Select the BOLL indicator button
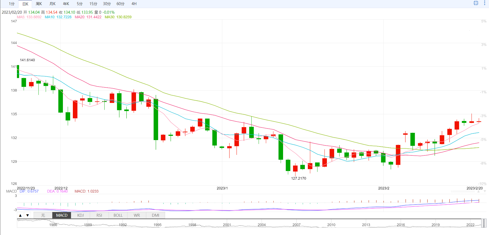The width and height of the screenshot is (489, 235). [118, 215]
